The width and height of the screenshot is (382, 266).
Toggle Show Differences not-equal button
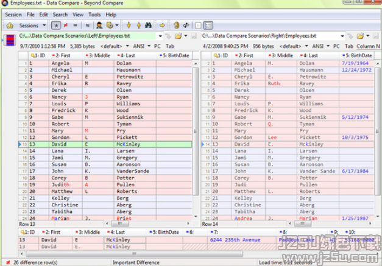(x=66, y=25)
